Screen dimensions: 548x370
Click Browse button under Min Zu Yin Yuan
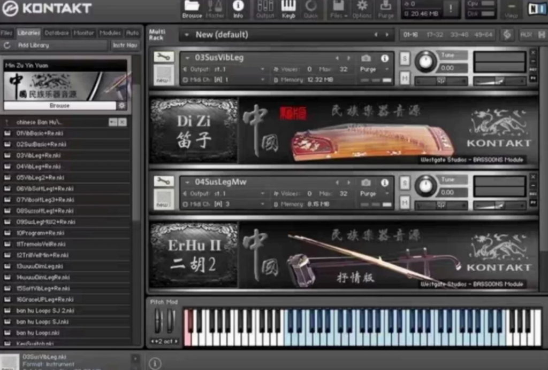[60, 106]
